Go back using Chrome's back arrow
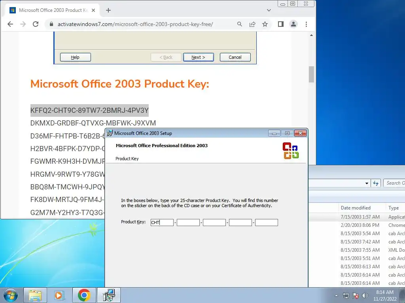 point(10,24)
